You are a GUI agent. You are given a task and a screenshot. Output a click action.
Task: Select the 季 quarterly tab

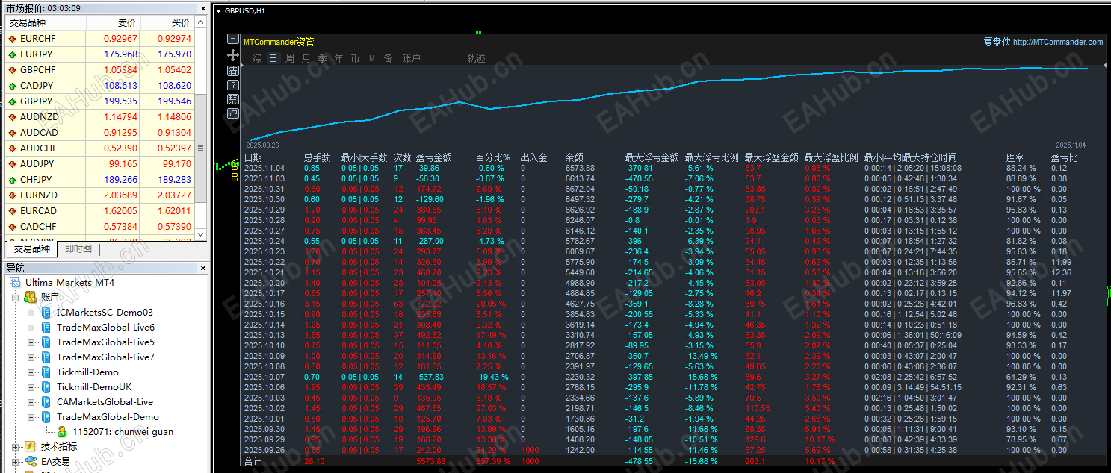[x=323, y=58]
